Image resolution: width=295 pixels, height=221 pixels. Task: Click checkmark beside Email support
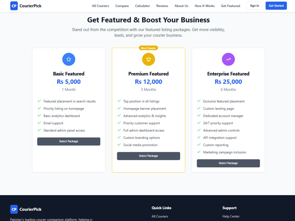pyautogui.click(x=39, y=123)
